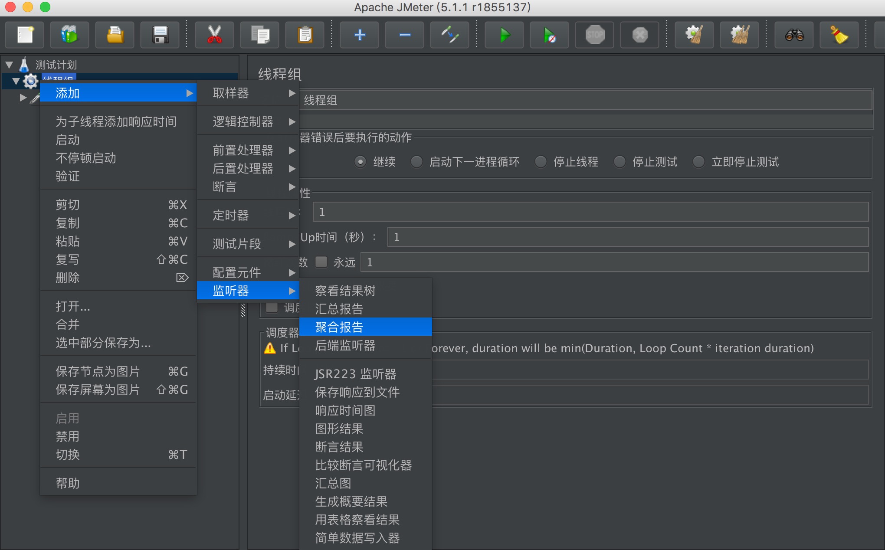
Task: Click the Paste clipboard icon
Action: [305, 35]
